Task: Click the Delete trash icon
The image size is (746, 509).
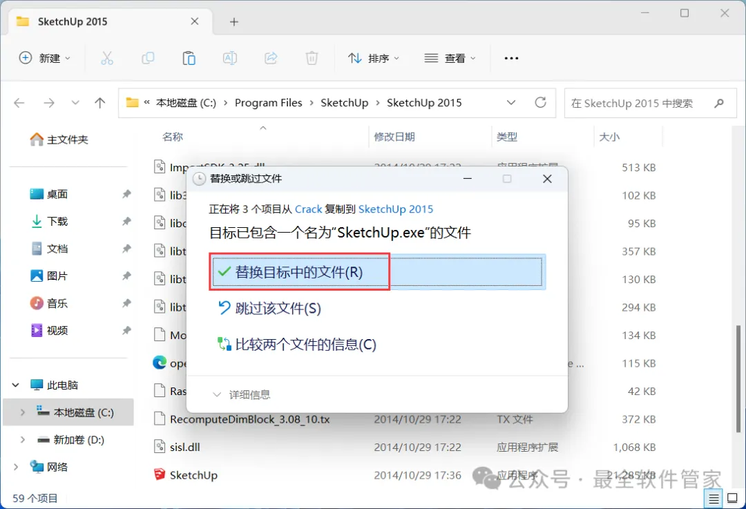Action: tap(312, 58)
